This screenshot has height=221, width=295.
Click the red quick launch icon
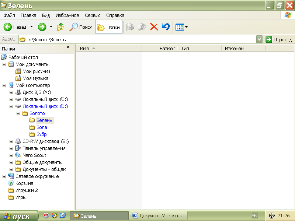(x=46, y=215)
